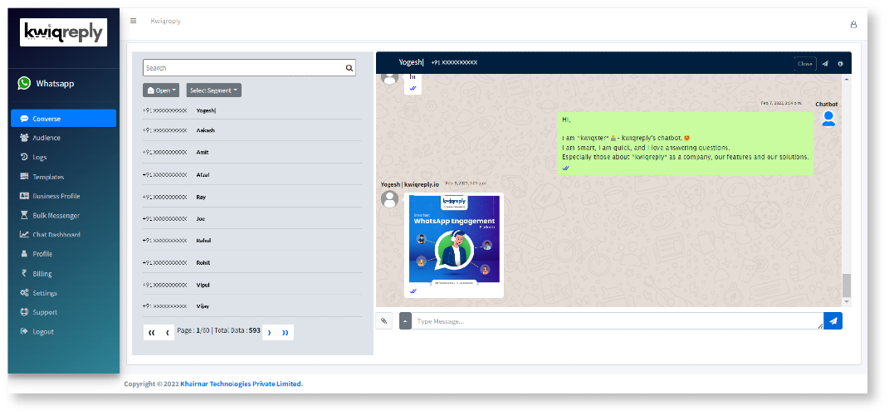Expand the Open status dropdown
This screenshot has height=415, width=889.
[x=161, y=90]
